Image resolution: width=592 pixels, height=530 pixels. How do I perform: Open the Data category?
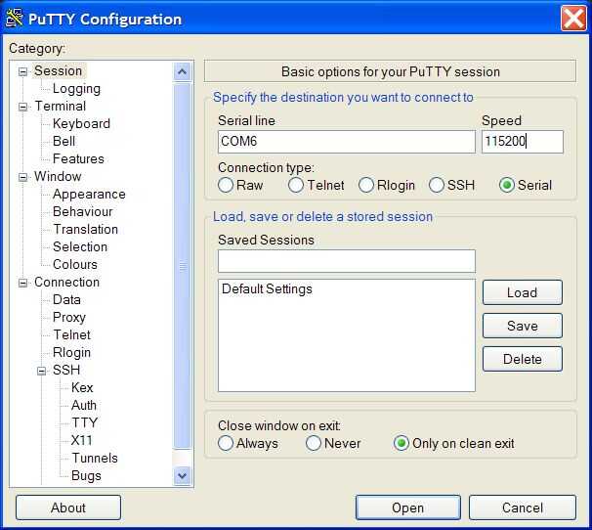coord(66,299)
